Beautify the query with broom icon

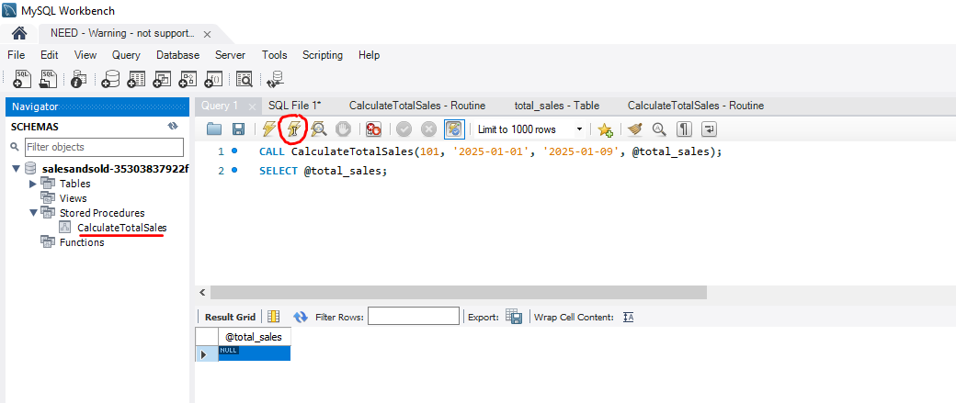click(635, 129)
